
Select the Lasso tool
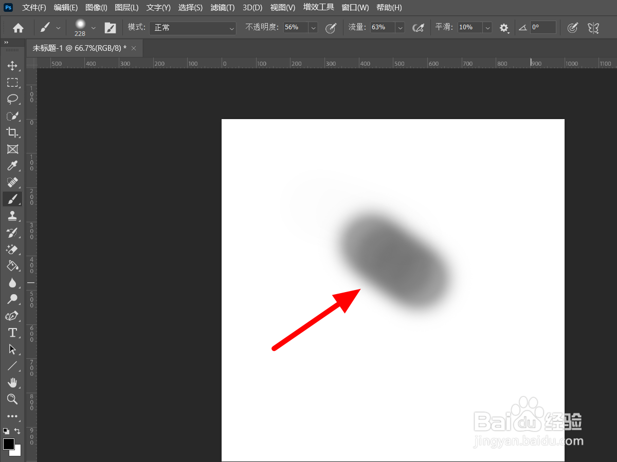coord(12,99)
